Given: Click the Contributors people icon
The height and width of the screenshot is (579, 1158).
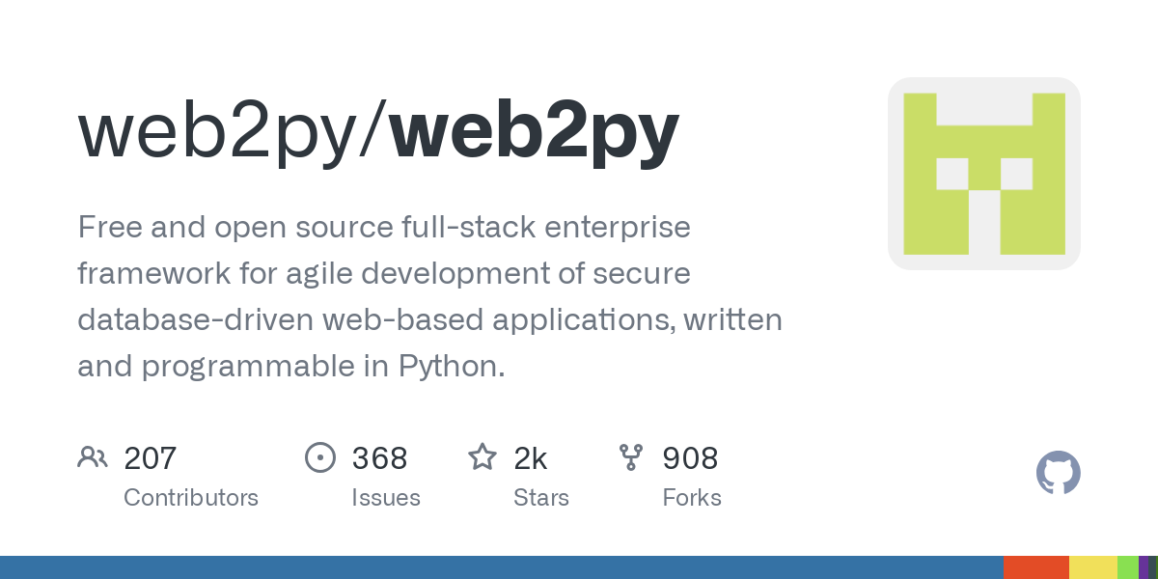Looking at the screenshot, I should point(93,456).
